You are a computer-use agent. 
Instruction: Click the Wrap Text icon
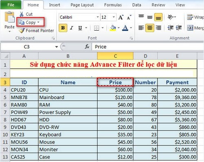click(190, 17)
